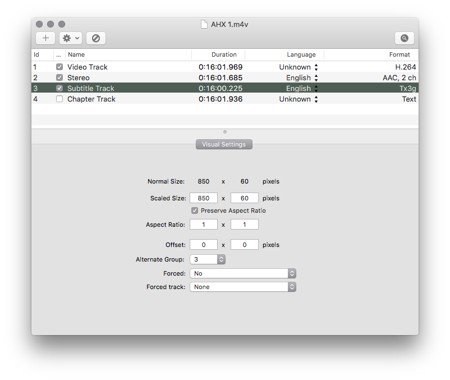Click the Subtitle Track name cell

(x=91, y=88)
